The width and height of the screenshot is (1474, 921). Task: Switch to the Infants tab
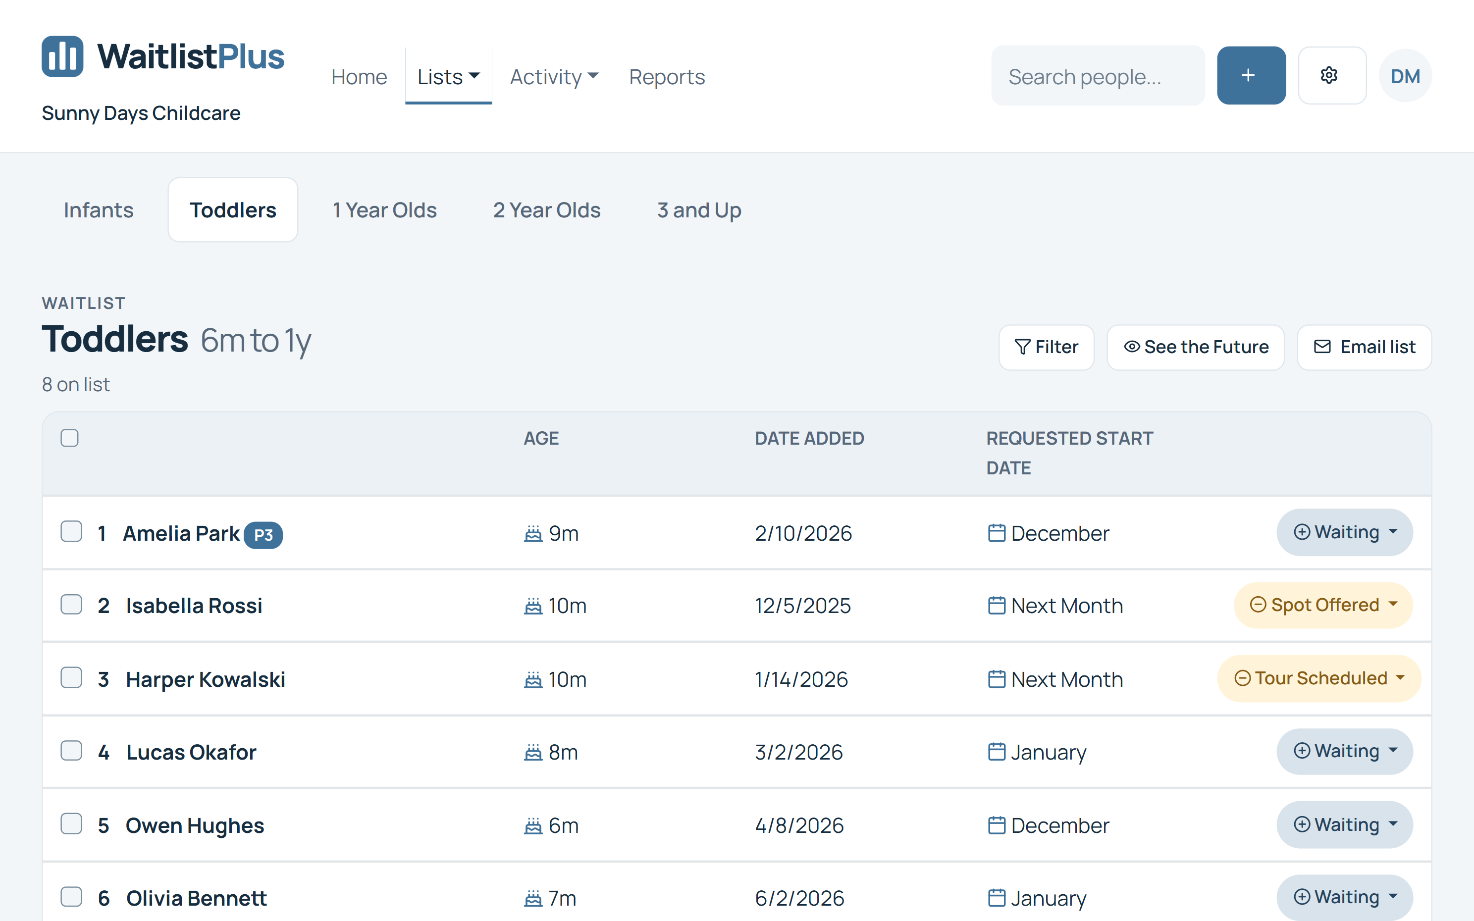coord(99,210)
